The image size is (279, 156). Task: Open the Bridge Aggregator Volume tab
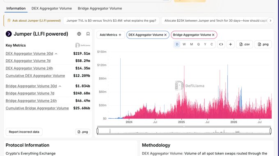pos(100,8)
